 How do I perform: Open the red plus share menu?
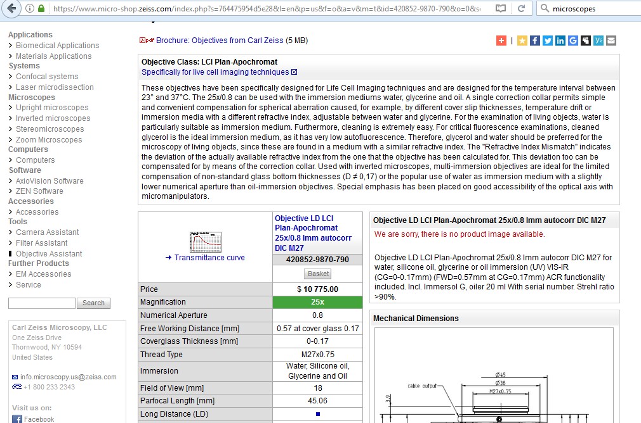click(x=501, y=41)
